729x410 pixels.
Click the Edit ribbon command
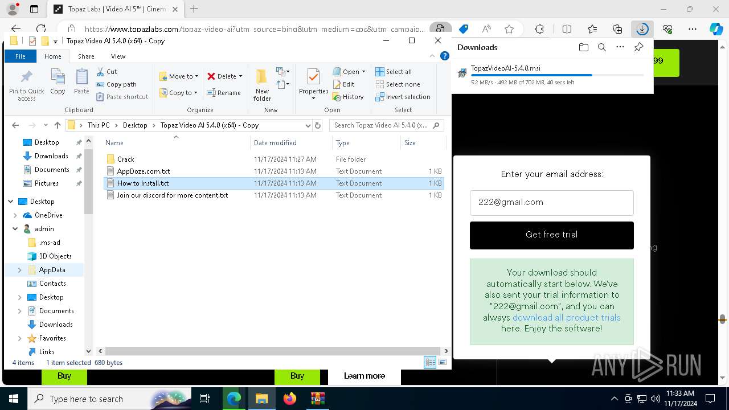click(343, 84)
